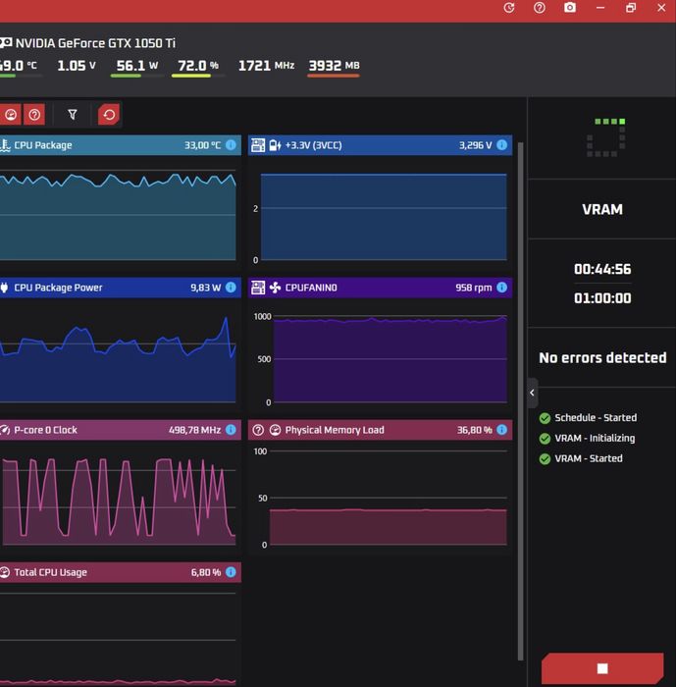Click question icon in Physical Memory Load header
676x687 pixels.
point(258,430)
